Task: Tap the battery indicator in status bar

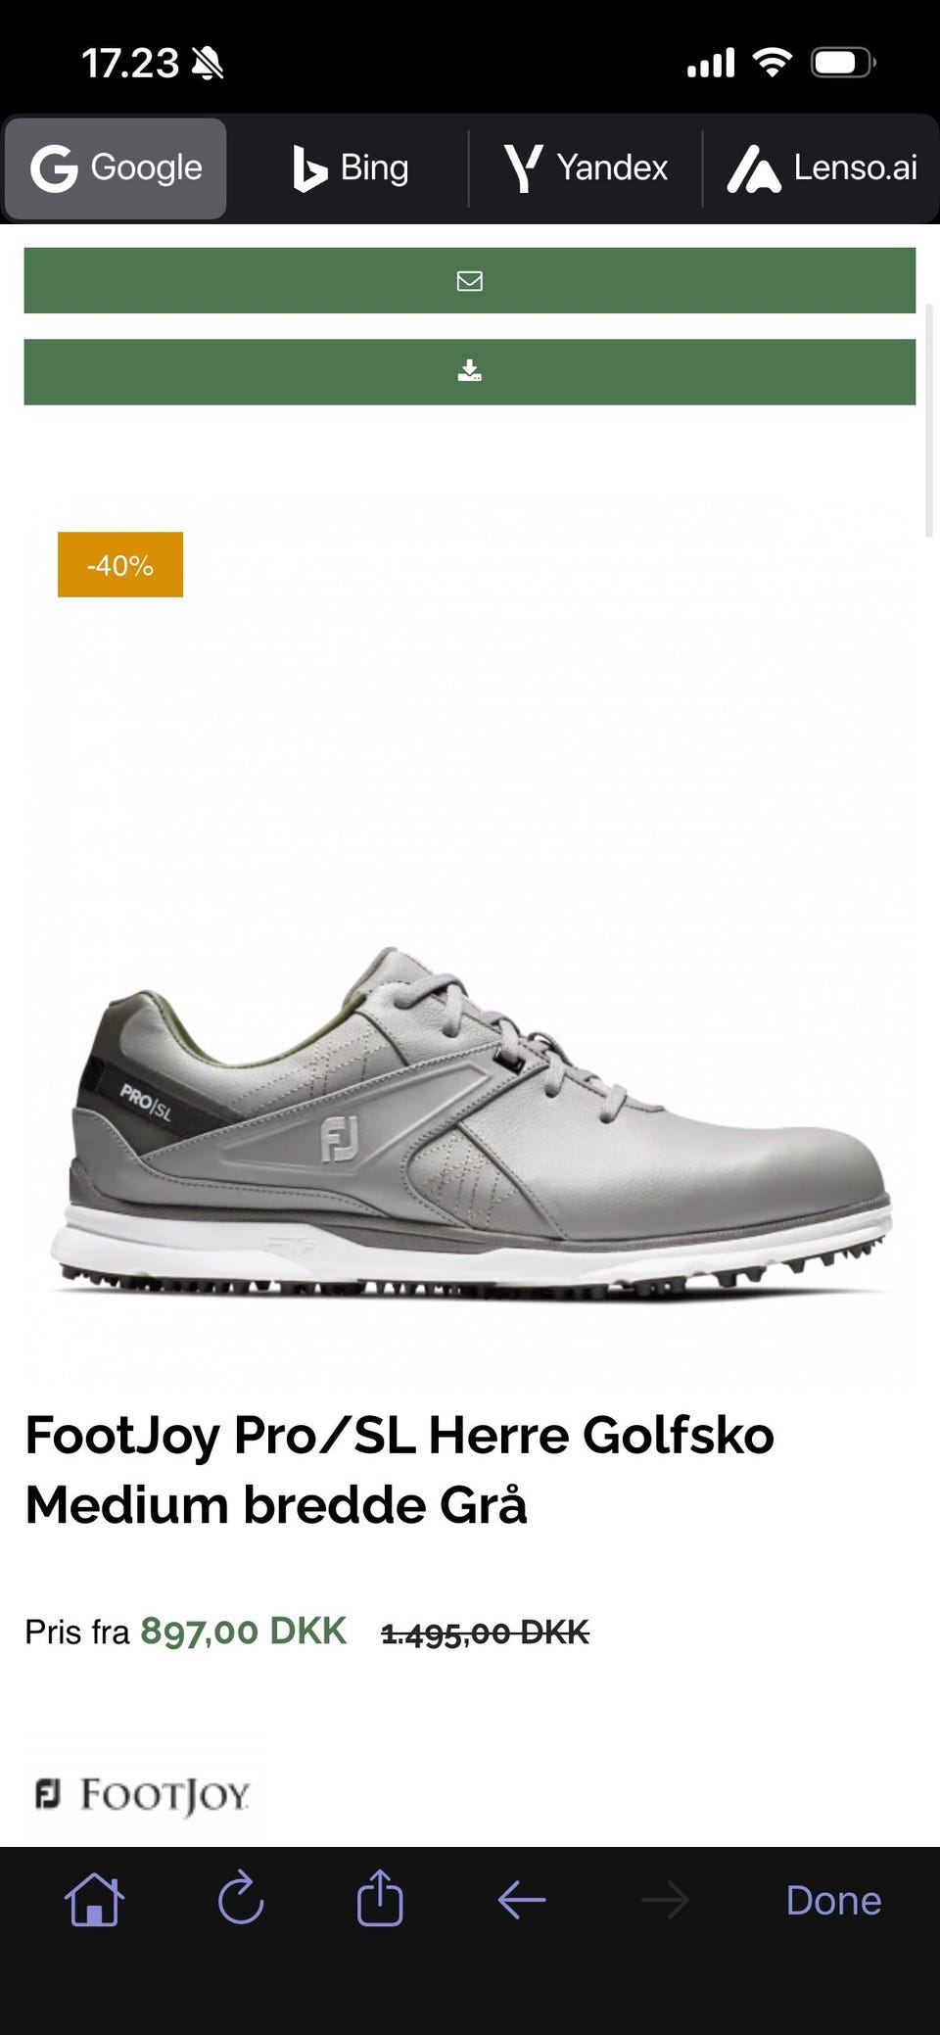Action: point(843,65)
